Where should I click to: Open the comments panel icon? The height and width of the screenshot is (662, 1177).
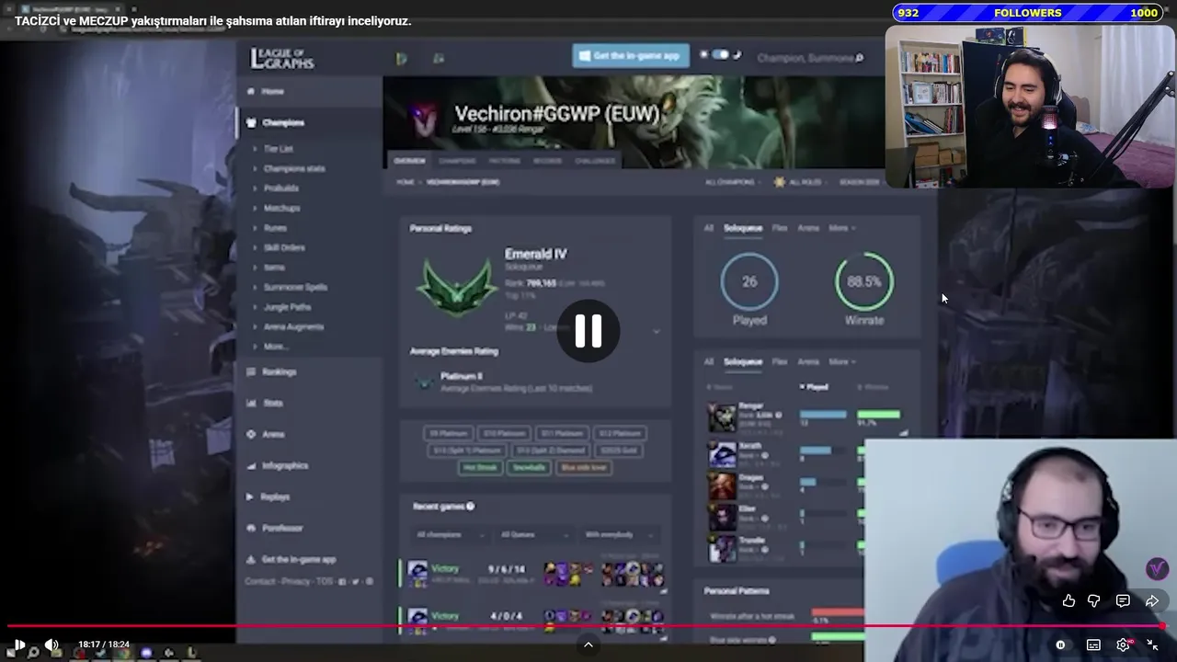click(1123, 600)
